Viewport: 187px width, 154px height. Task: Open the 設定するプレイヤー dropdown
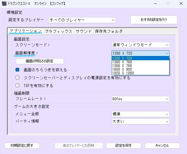(82, 20)
